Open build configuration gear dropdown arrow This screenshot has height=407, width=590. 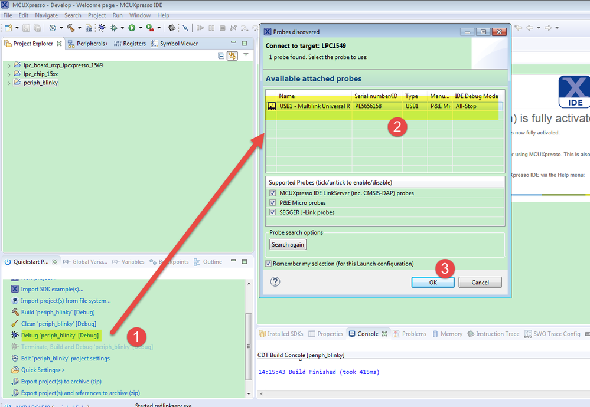[61, 28]
